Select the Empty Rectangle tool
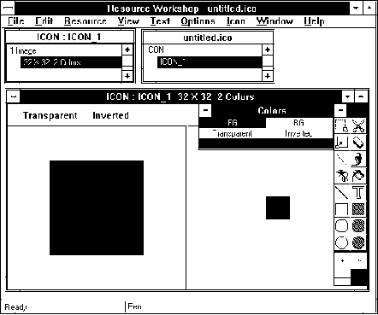This screenshot has width=378, height=315. click(341, 209)
